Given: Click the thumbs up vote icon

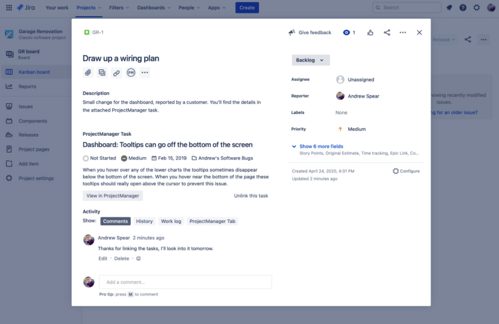Looking at the screenshot, I should coord(370,33).
